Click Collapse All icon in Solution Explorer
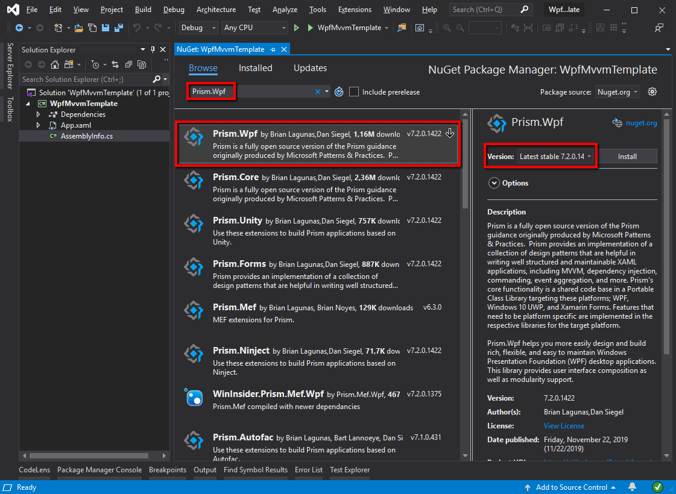This screenshot has width=676, height=494. (x=128, y=64)
